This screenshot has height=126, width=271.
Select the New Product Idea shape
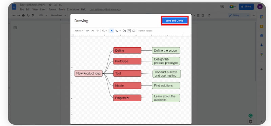[88, 73]
